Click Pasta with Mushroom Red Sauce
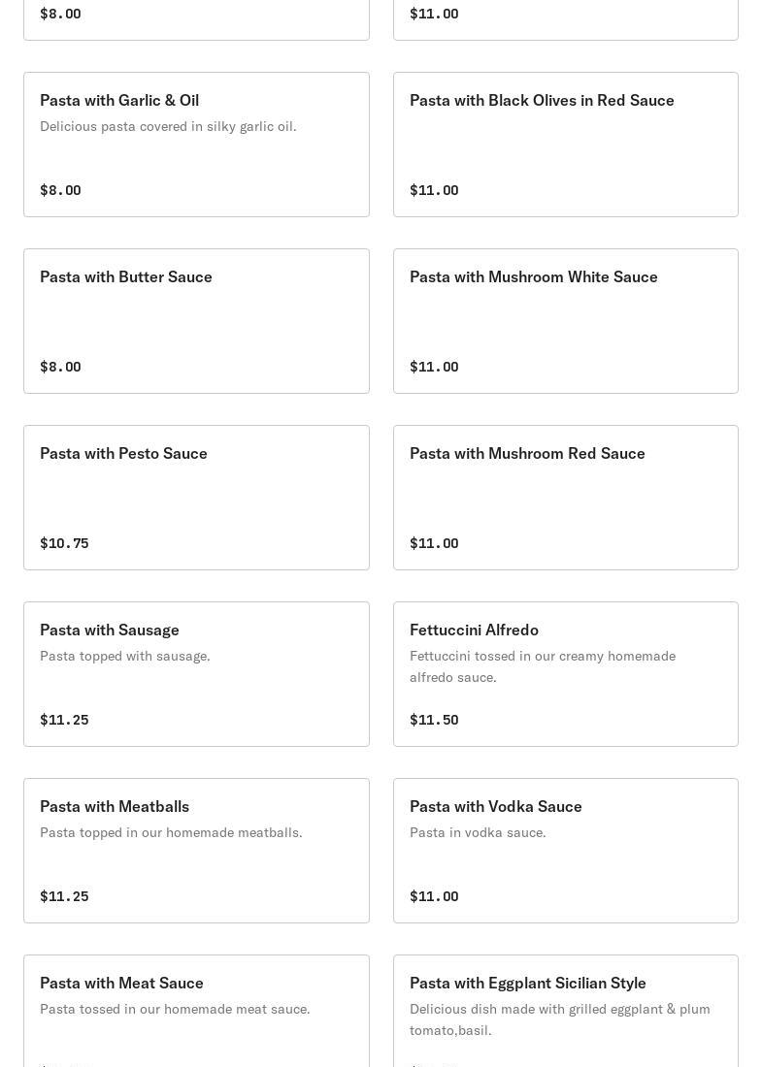762x1067 pixels. tap(527, 454)
